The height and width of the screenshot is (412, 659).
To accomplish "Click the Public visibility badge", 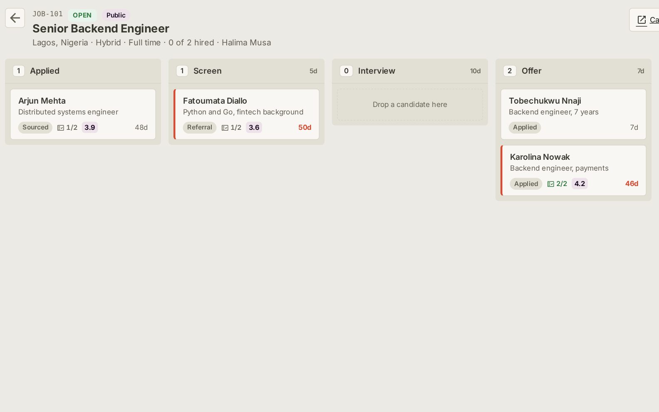I will click(x=116, y=15).
